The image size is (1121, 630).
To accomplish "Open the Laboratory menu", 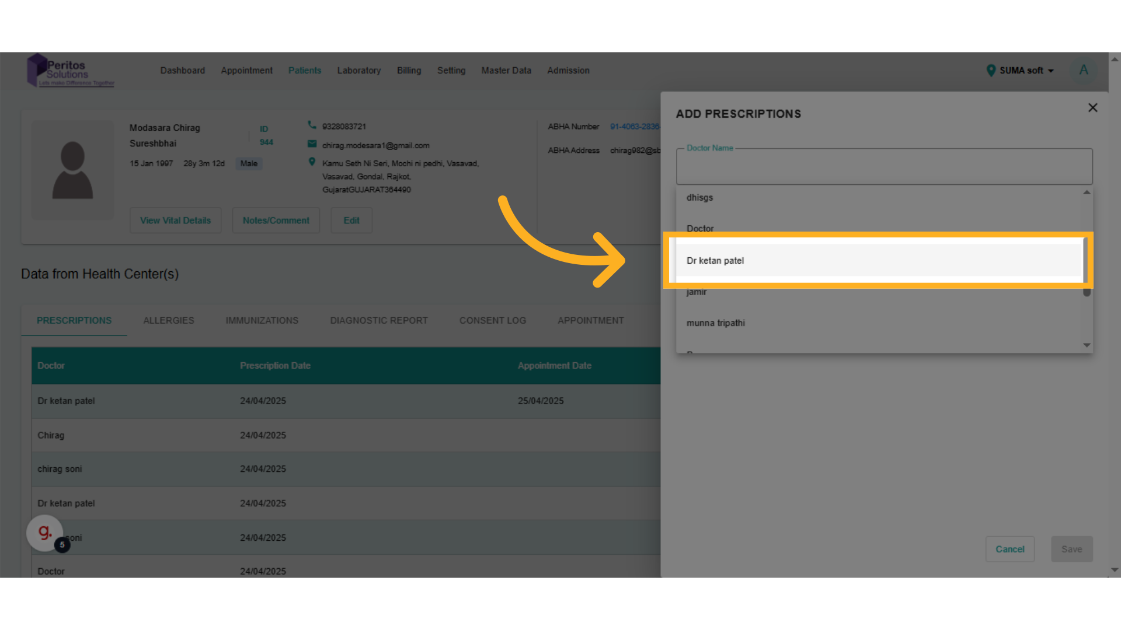I will coord(358,71).
